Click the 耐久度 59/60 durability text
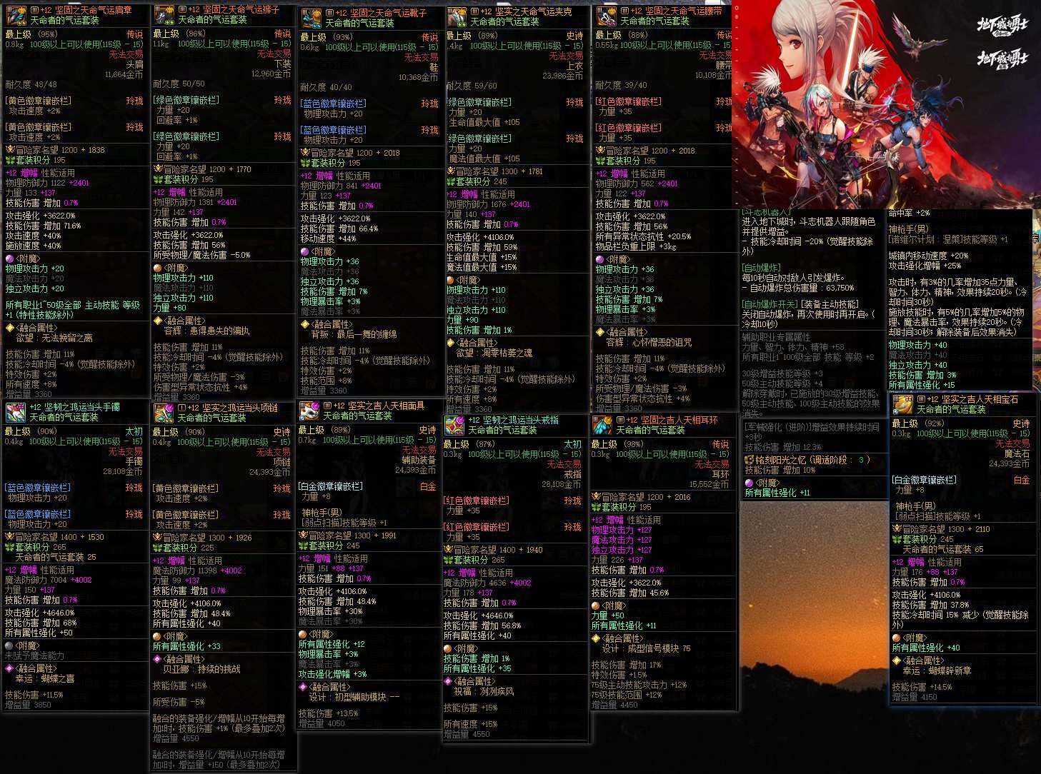The height and width of the screenshot is (774, 1041). [x=472, y=86]
